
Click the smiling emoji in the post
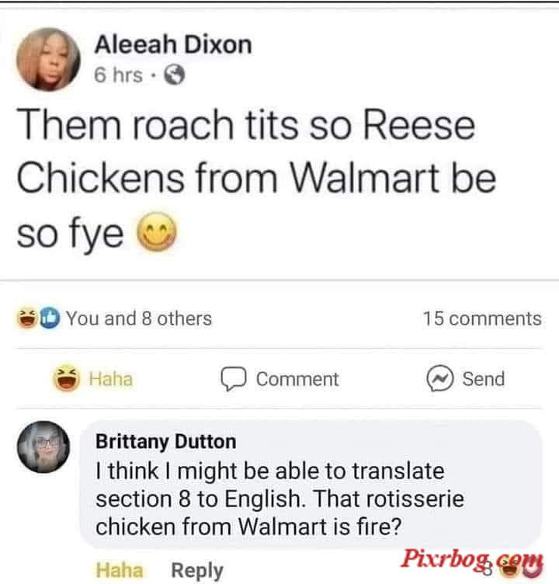(156, 231)
